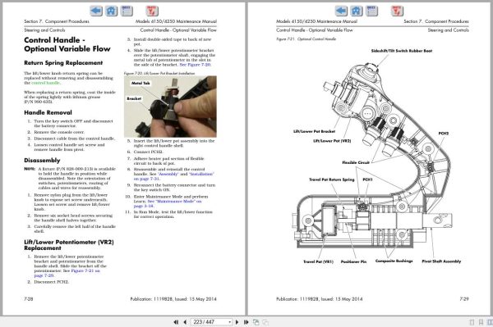Image resolution: width=493 pixels, height=327 pixels.
Task: Click the page number '7-28' footer
Action: point(28,299)
